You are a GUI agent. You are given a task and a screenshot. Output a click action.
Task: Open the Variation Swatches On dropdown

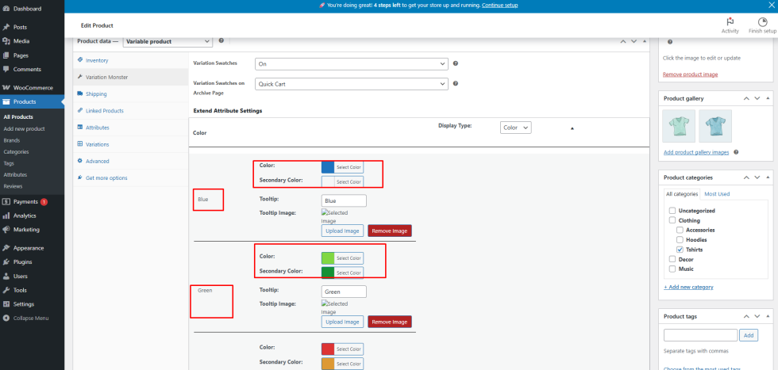click(351, 64)
